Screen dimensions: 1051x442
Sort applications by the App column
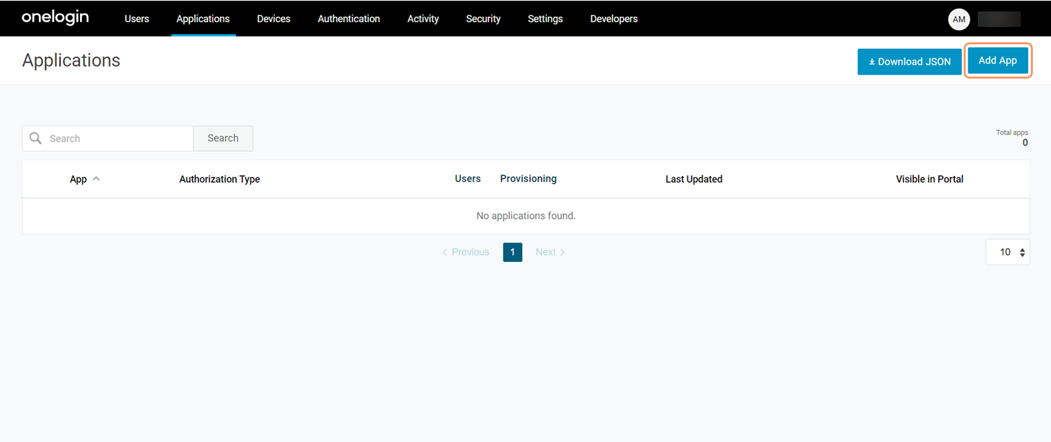tap(77, 179)
